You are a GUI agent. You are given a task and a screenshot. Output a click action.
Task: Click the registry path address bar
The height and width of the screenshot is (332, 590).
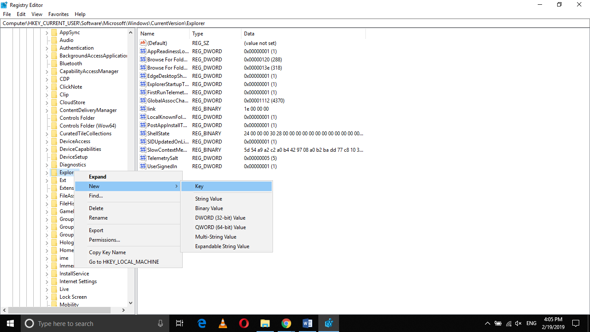[x=295, y=23]
